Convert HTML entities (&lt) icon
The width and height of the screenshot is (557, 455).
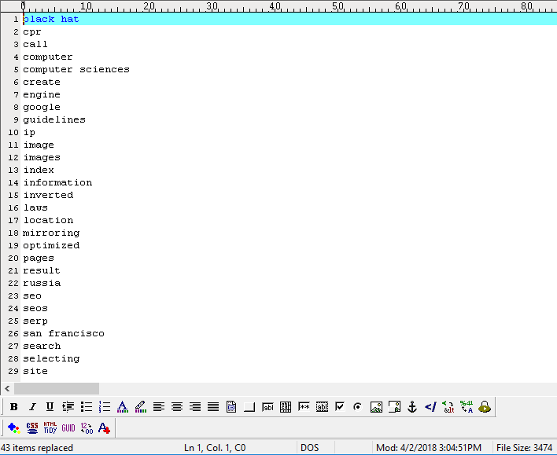pos(448,407)
